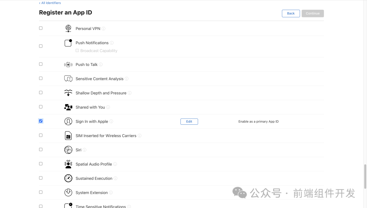Check the System Extension box
367x208 pixels.
pos(41,192)
